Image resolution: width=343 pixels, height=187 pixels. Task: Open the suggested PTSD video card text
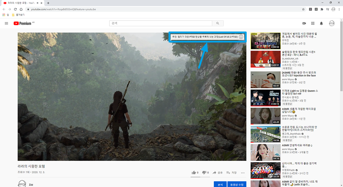[x=205, y=37]
